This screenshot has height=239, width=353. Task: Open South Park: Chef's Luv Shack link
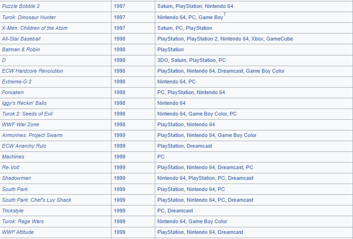tap(36, 200)
